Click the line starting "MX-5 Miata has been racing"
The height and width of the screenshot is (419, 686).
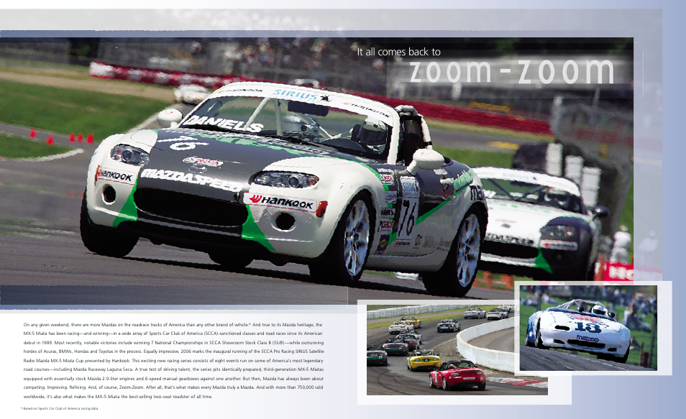click(x=173, y=333)
